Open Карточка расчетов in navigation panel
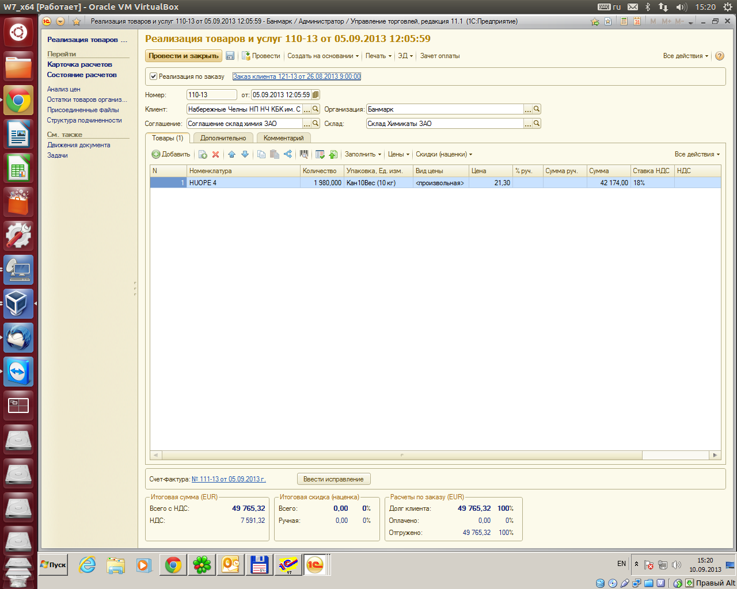Screen dimensions: 737x589 (79, 64)
